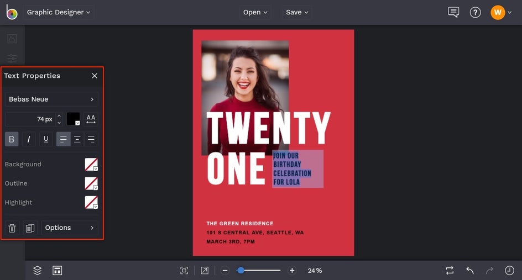Close the Text Properties panel
Screen dimensions: 522x280
[95, 76]
